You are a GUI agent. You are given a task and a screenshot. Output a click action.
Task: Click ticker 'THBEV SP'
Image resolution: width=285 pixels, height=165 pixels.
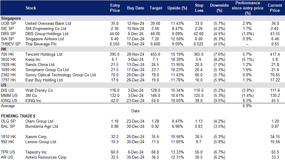tap(11, 44)
